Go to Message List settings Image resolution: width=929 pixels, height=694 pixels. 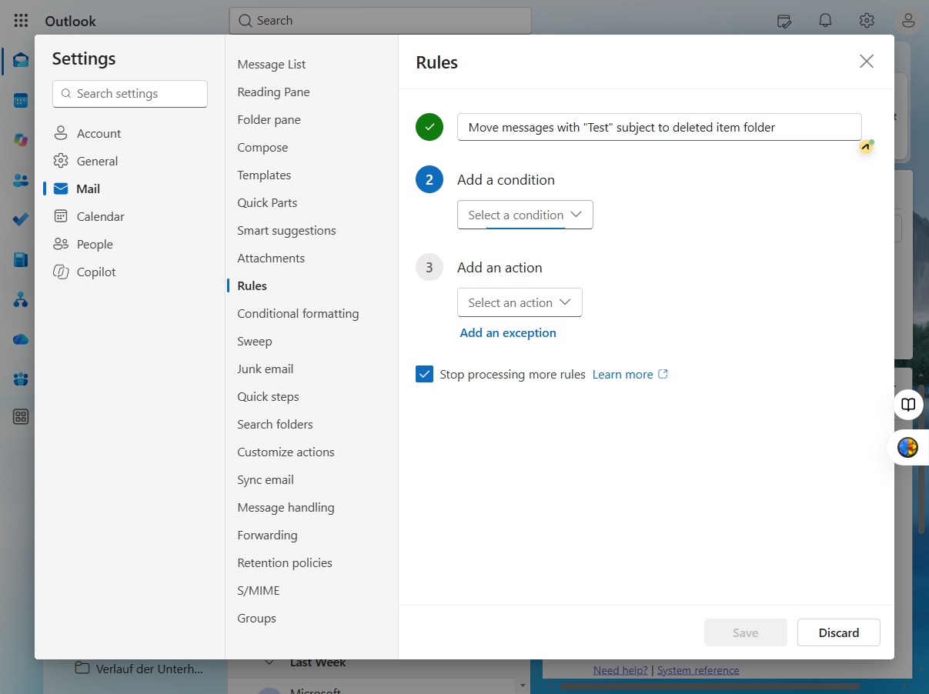click(x=272, y=64)
